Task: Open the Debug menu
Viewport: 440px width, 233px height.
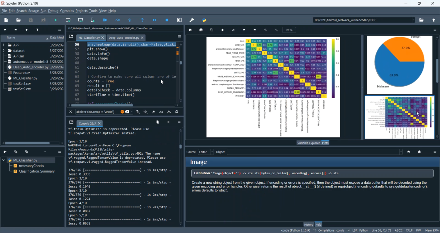Action: [x=53, y=11]
